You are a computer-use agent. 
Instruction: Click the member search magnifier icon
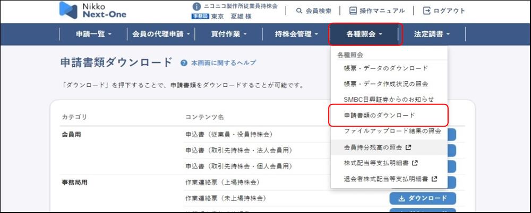[299, 11]
